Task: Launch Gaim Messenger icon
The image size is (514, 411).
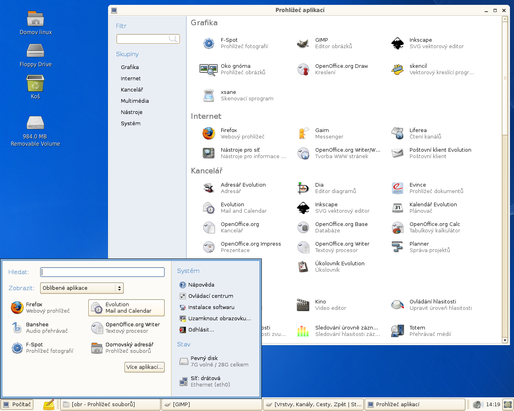Action: click(x=303, y=133)
